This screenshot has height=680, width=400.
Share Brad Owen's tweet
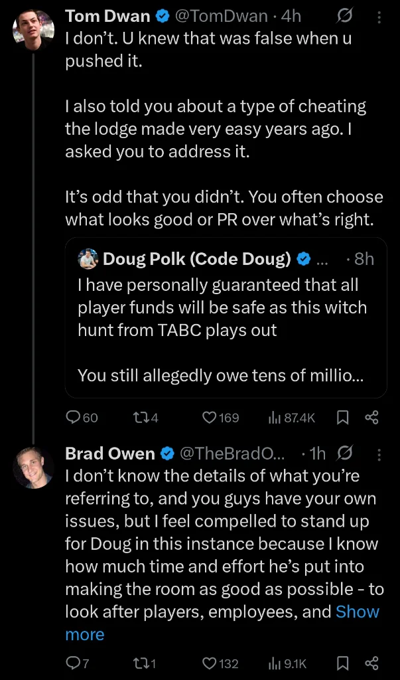pos(372,663)
